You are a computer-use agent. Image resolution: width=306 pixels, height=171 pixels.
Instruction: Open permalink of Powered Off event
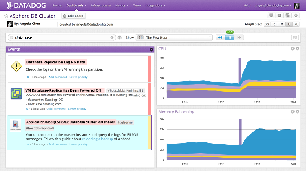coord(27,109)
